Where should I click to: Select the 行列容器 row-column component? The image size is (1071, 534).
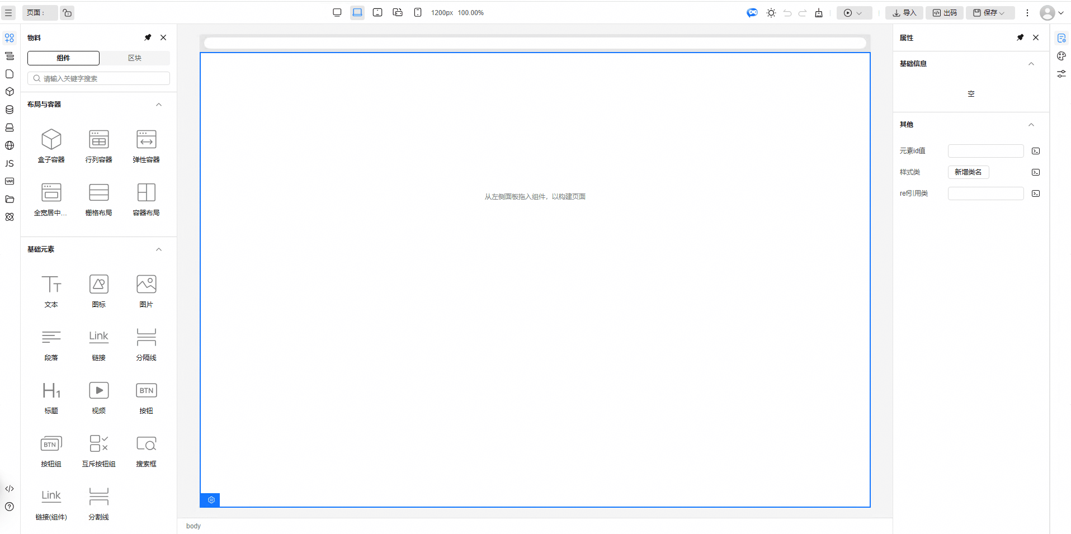coord(99,145)
